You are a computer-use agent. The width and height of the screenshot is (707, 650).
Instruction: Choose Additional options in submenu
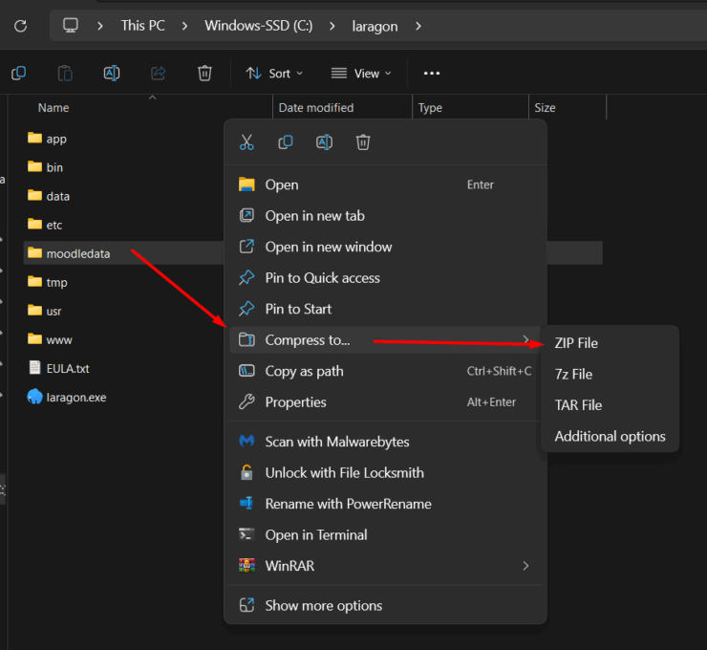pos(610,436)
